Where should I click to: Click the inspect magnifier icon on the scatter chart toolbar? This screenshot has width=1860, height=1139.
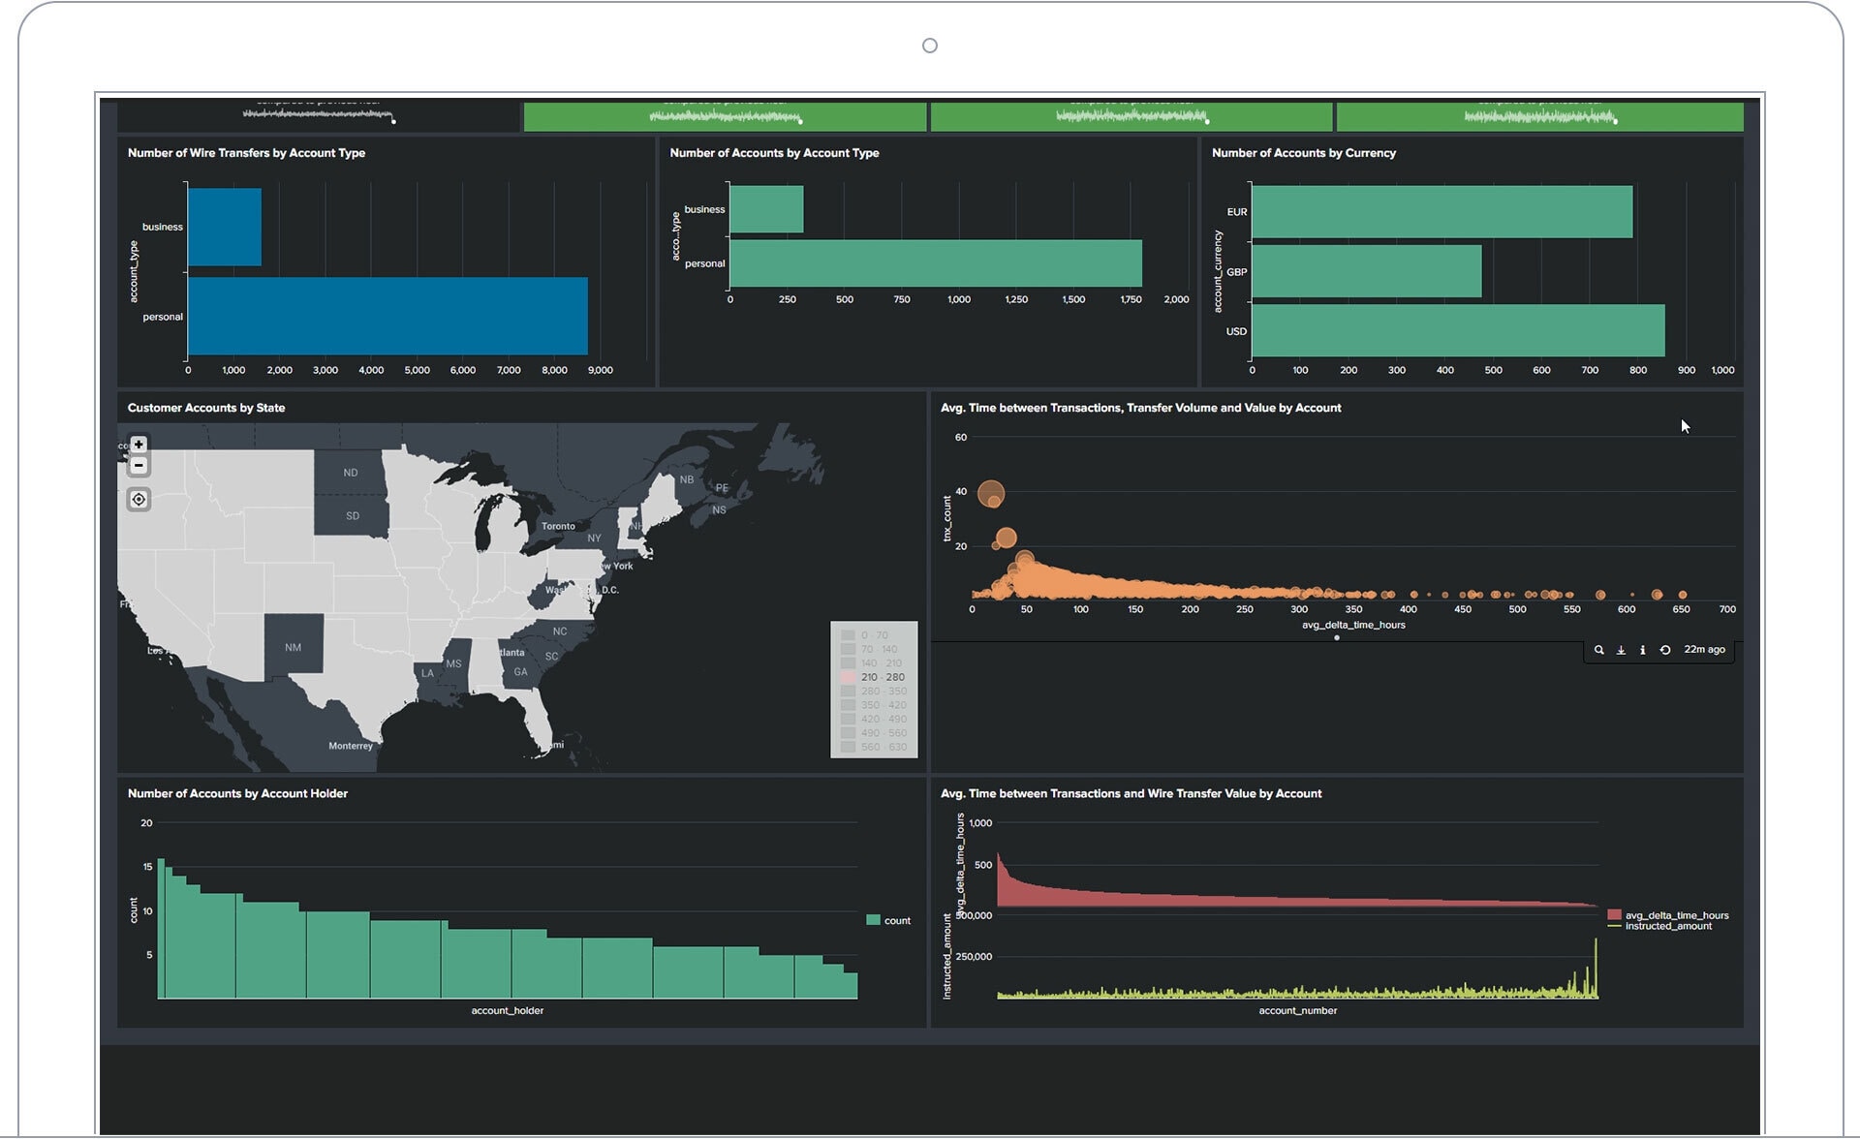point(1599,650)
